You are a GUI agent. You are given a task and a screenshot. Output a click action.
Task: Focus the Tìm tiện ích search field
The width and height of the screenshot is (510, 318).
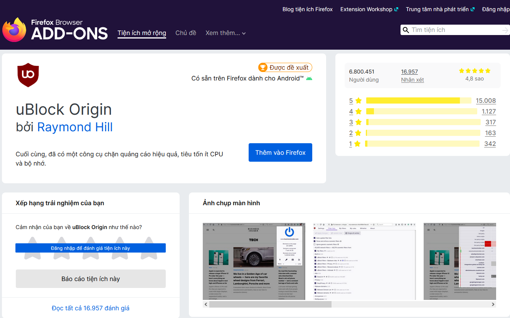455,30
